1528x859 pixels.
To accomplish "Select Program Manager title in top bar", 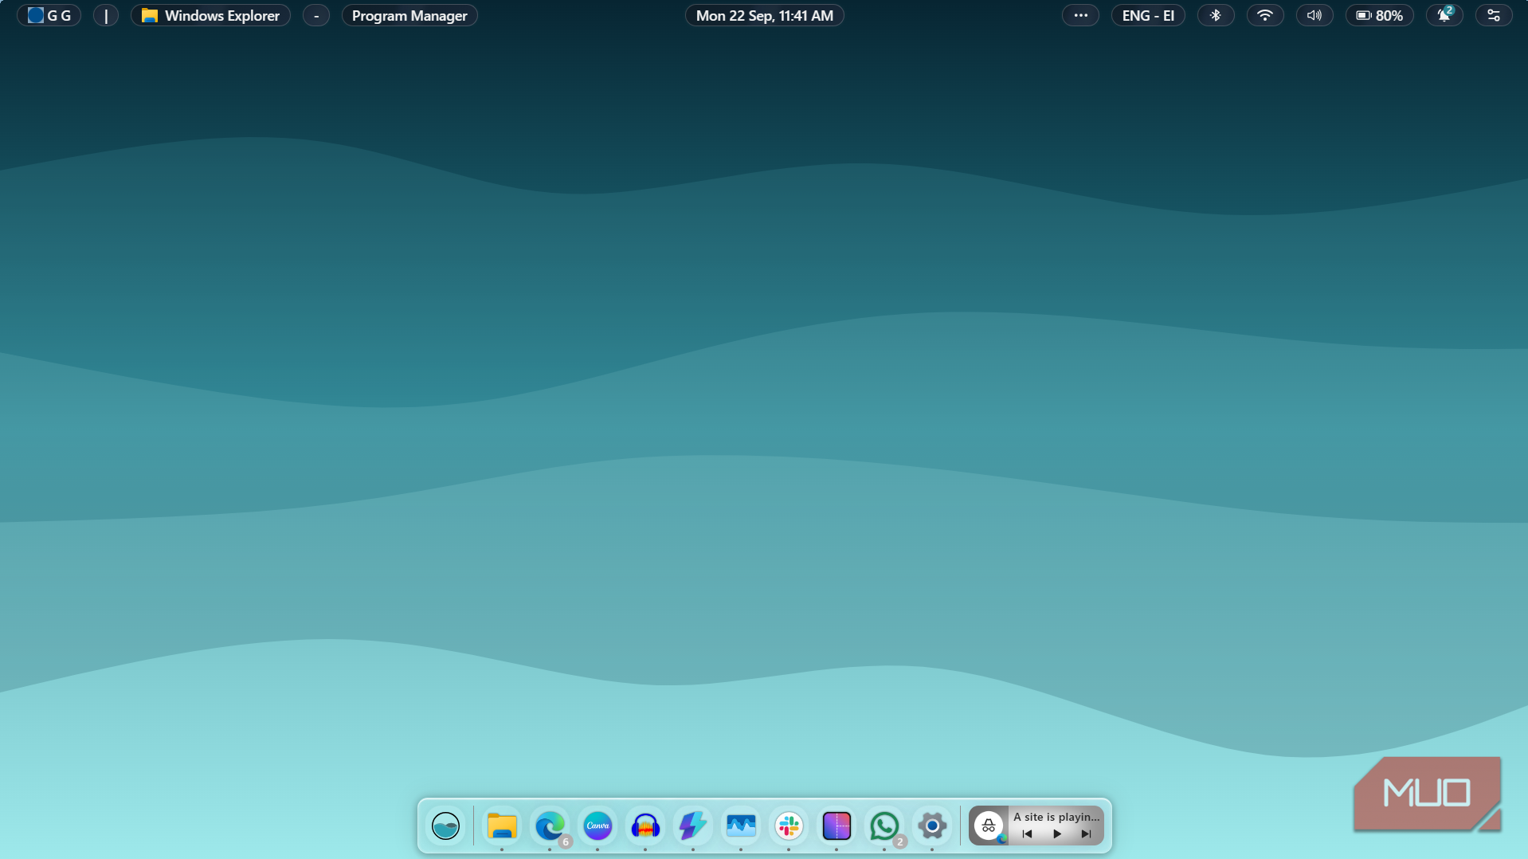I will pyautogui.click(x=409, y=15).
